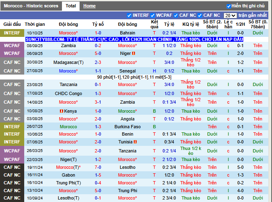Viewport: 272px width, 202px height.
Task: Toggle the first CAF NC filter checkbox
Action: pos(176,16)
